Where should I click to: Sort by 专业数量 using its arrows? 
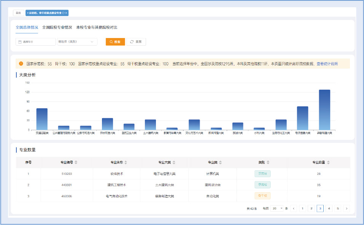click(x=328, y=162)
